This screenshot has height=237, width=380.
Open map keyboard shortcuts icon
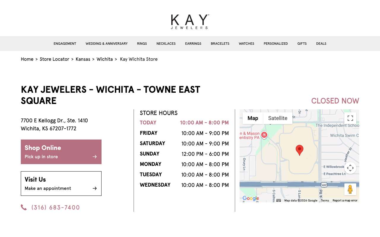(x=278, y=201)
